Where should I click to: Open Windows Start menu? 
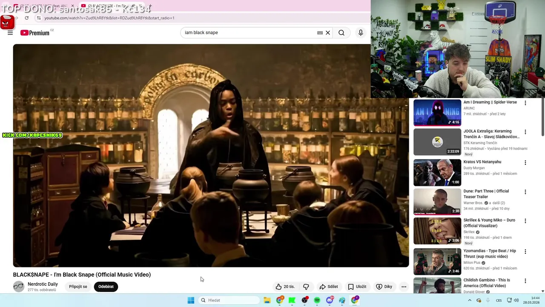coord(191,300)
